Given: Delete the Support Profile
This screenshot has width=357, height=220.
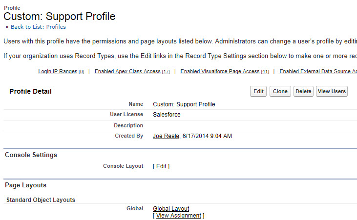Looking at the screenshot, I should click(303, 91).
